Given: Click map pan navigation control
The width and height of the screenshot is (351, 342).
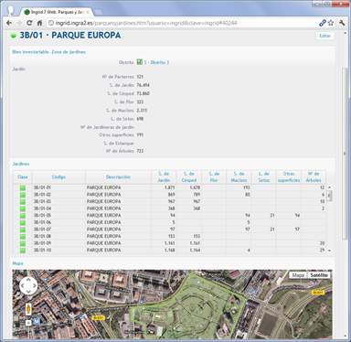Looking at the screenshot, I should [x=28, y=286].
